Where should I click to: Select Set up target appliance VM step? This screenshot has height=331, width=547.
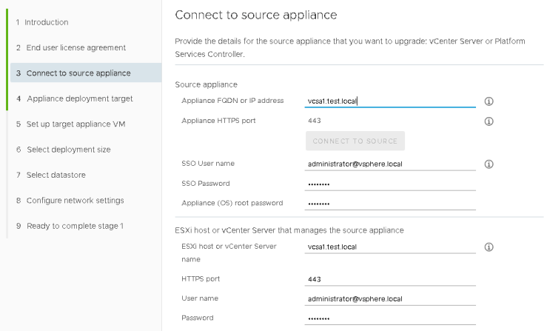[x=76, y=124]
